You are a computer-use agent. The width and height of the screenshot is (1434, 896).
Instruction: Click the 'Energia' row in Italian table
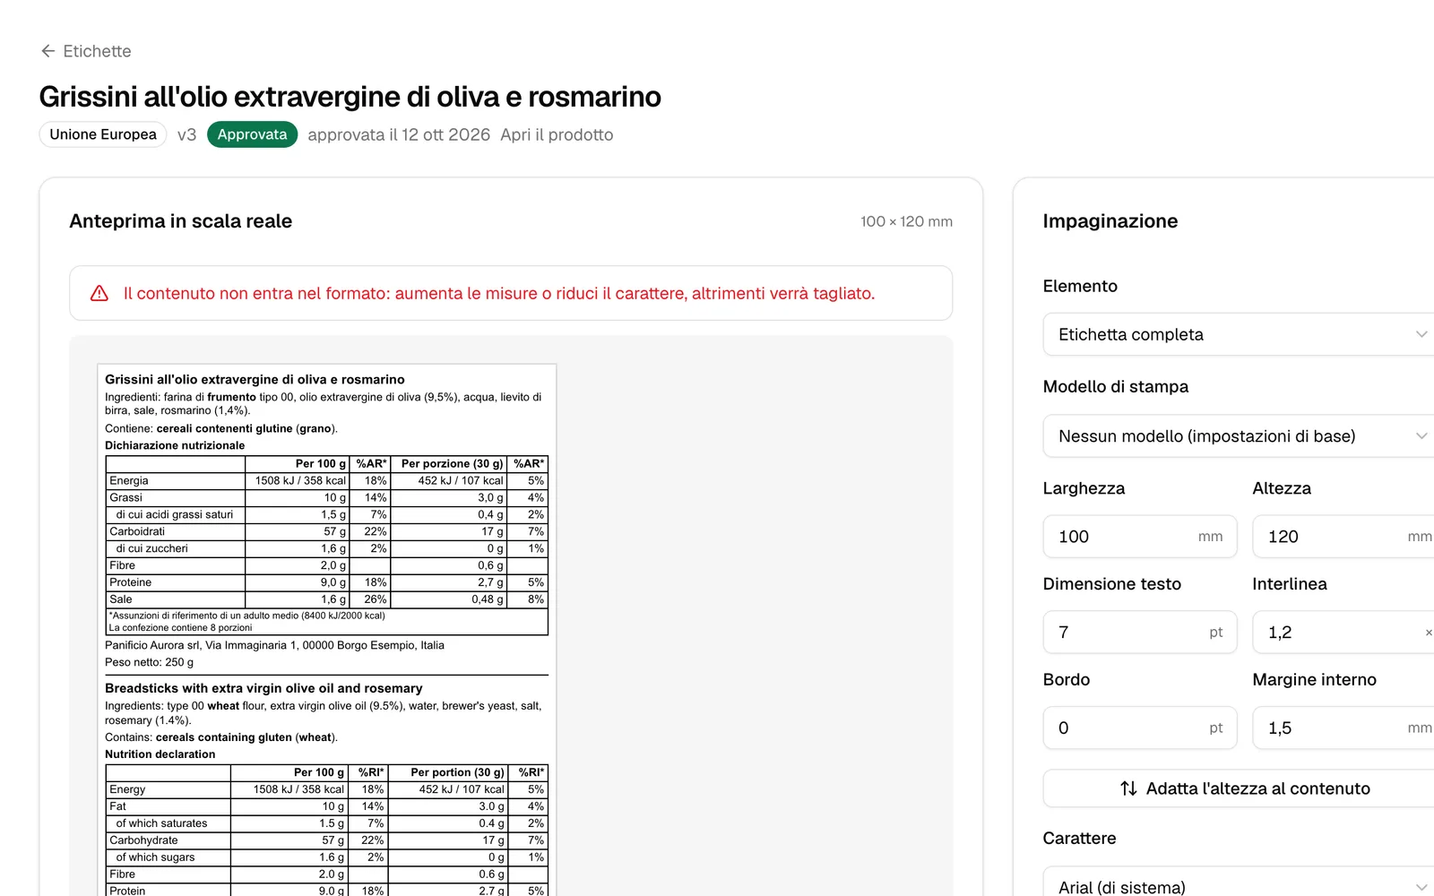(x=326, y=481)
